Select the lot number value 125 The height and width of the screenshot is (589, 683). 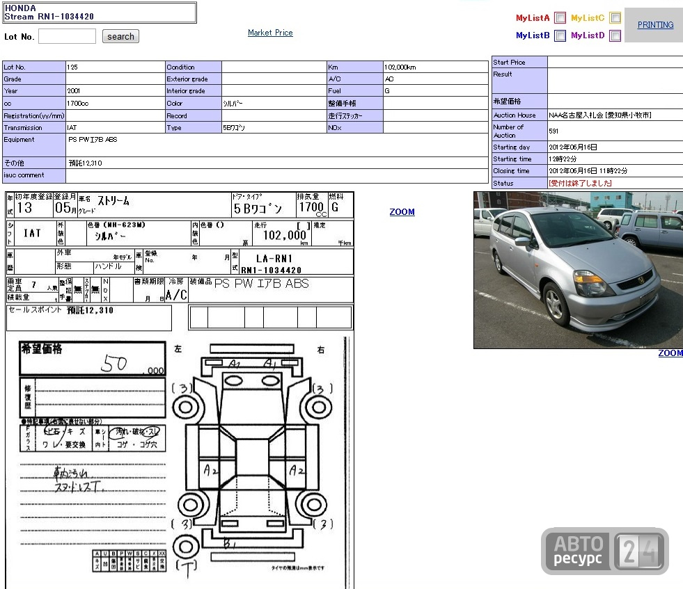72,67
